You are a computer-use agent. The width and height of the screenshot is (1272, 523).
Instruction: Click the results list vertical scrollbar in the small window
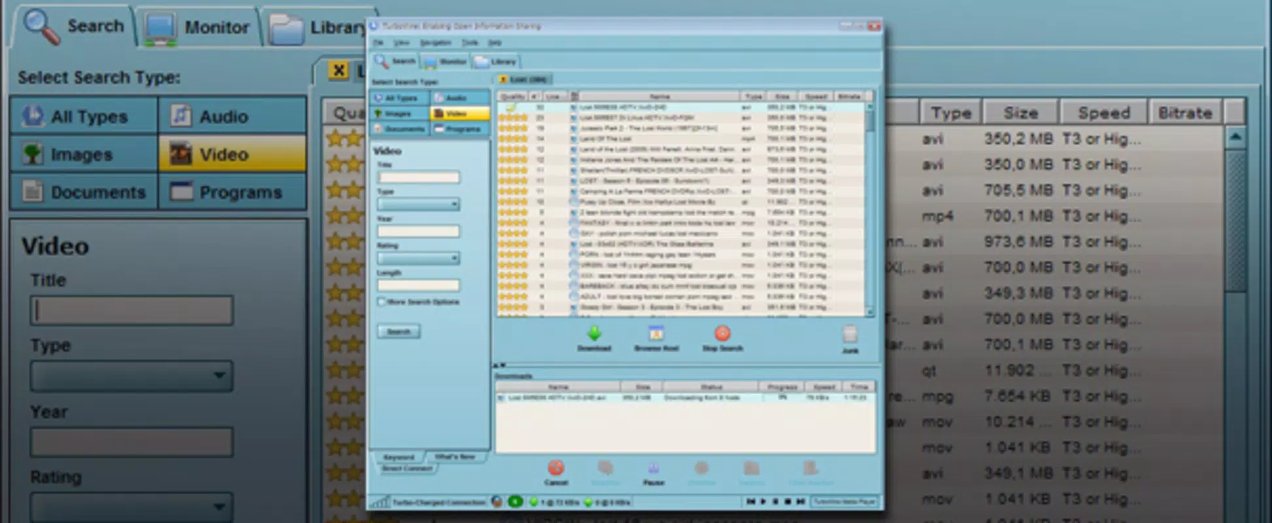pyautogui.click(x=869, y=209)
